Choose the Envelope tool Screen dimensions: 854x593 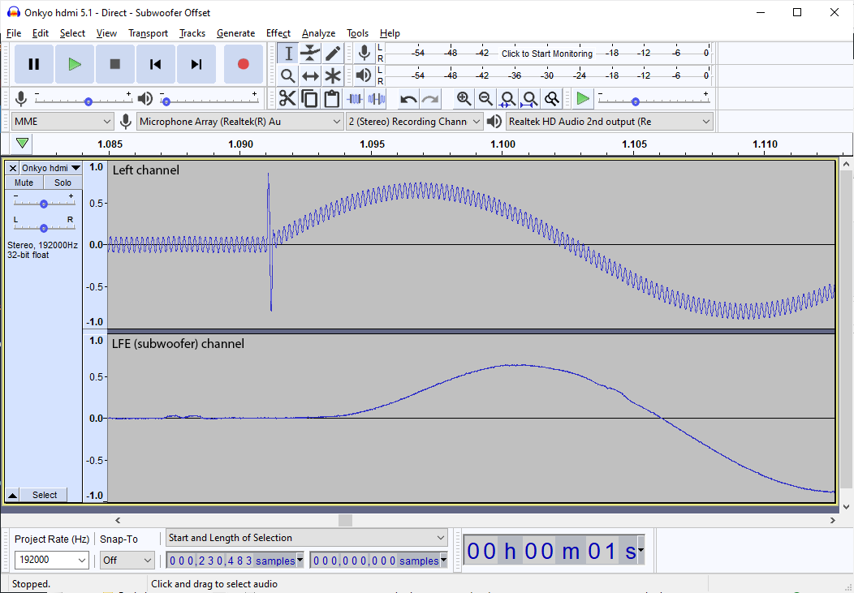coord(310,54)
